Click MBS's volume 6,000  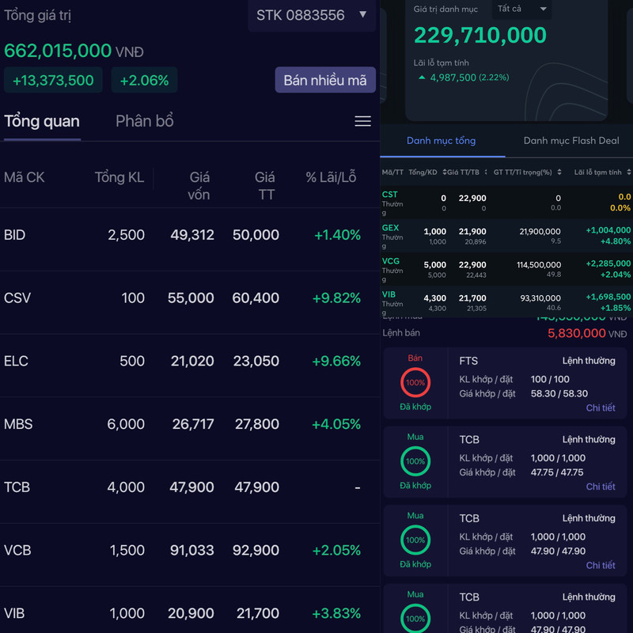point(126,424)
